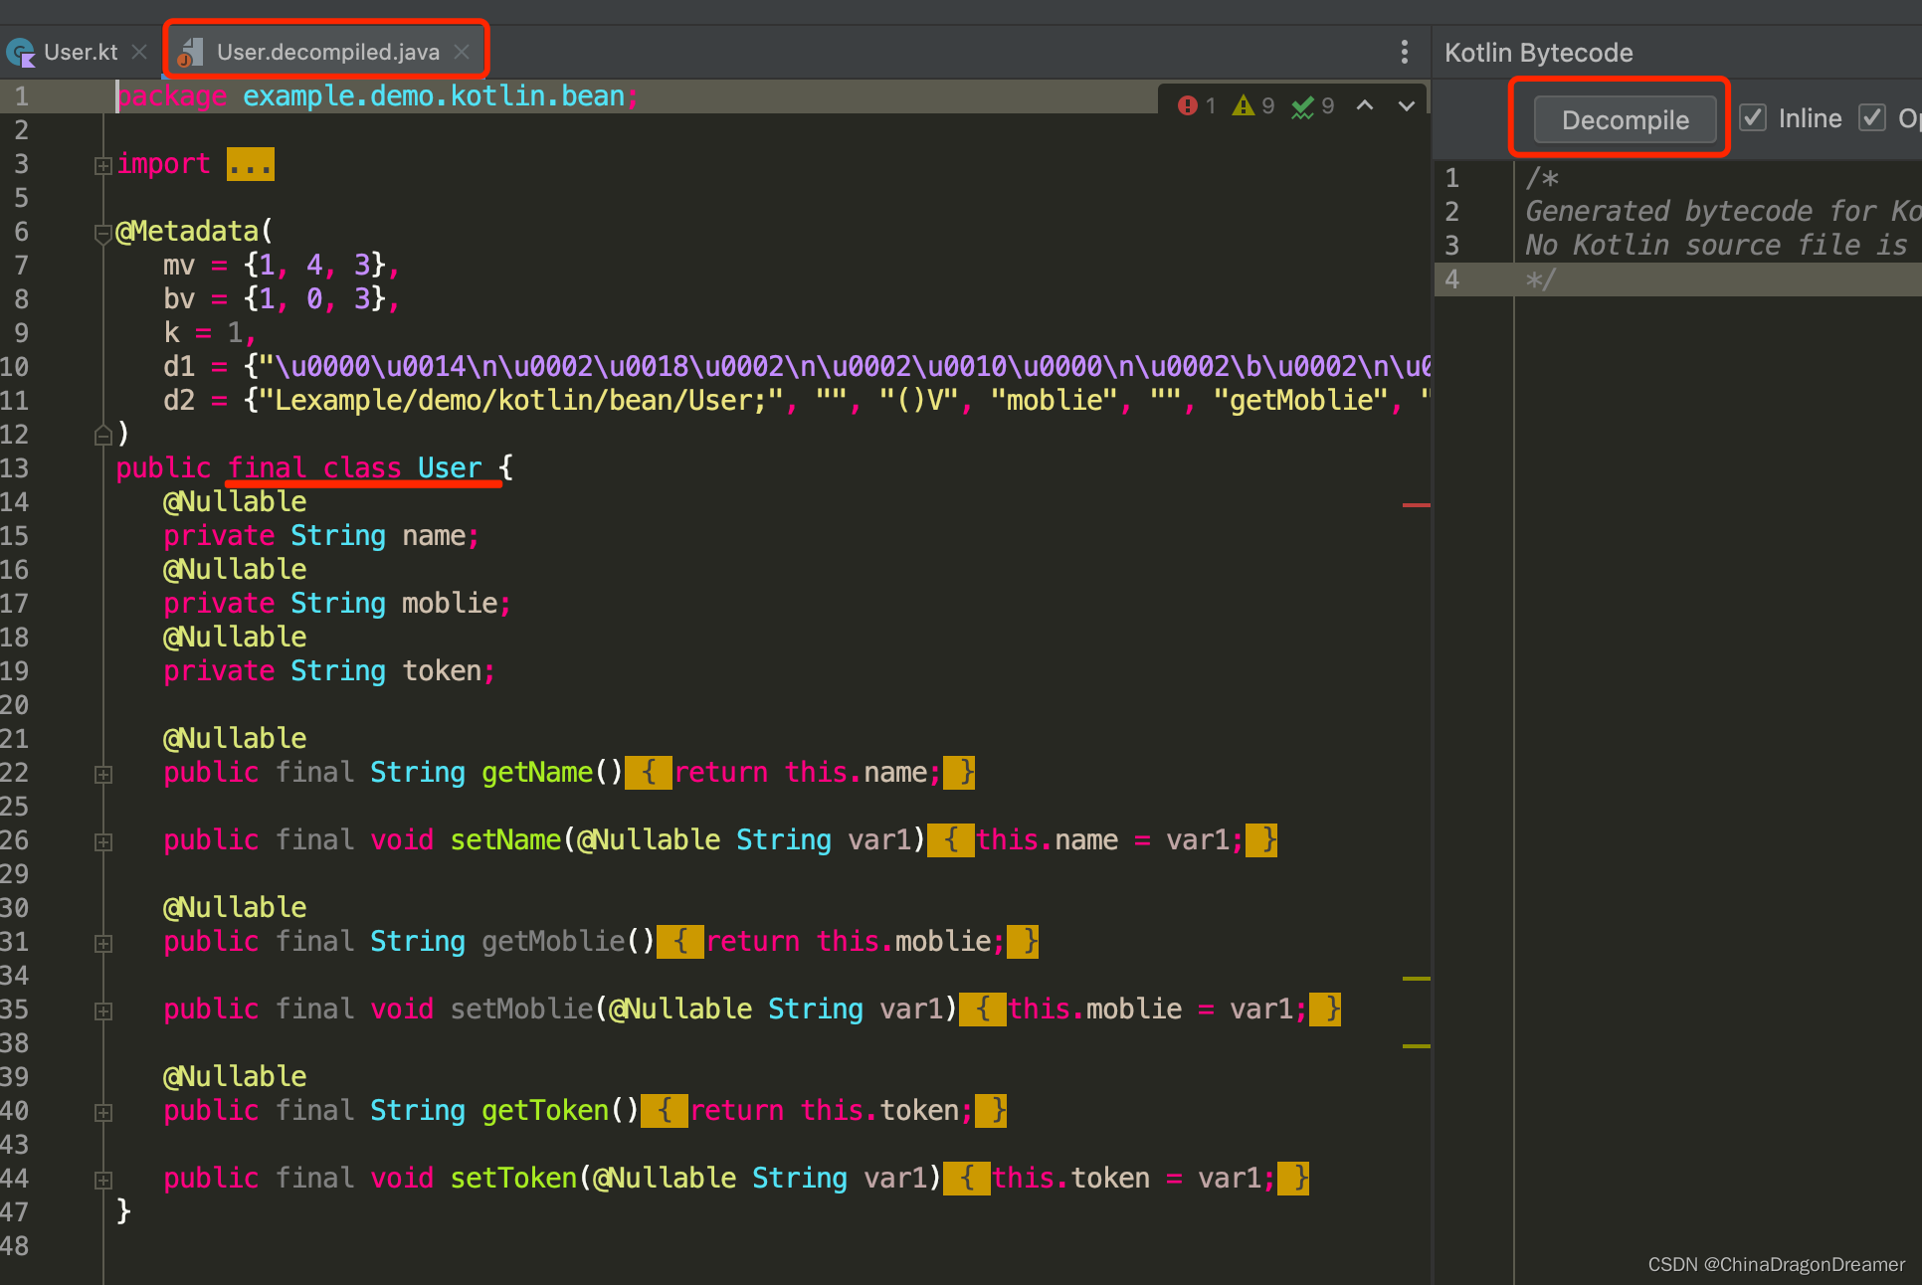1922x1285 pixels.
Task: Go to previous highlighted error arrow
Action: coord(1365,105)
